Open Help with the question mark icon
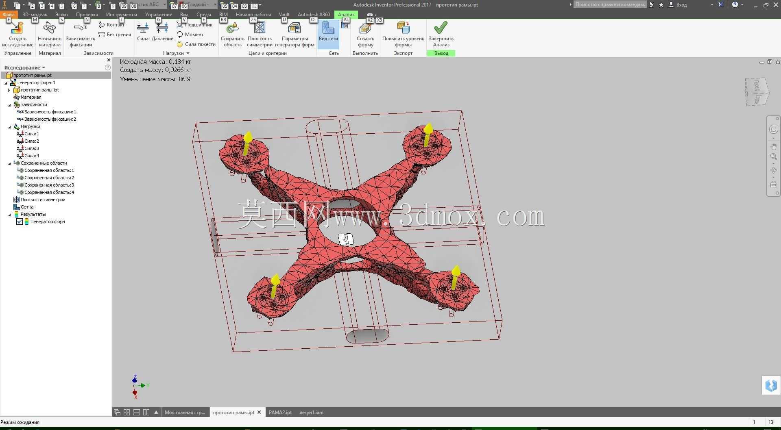Image resolution: width=781 pixels, height=430 pixels. pyautogui.click(x=735, y=5)
